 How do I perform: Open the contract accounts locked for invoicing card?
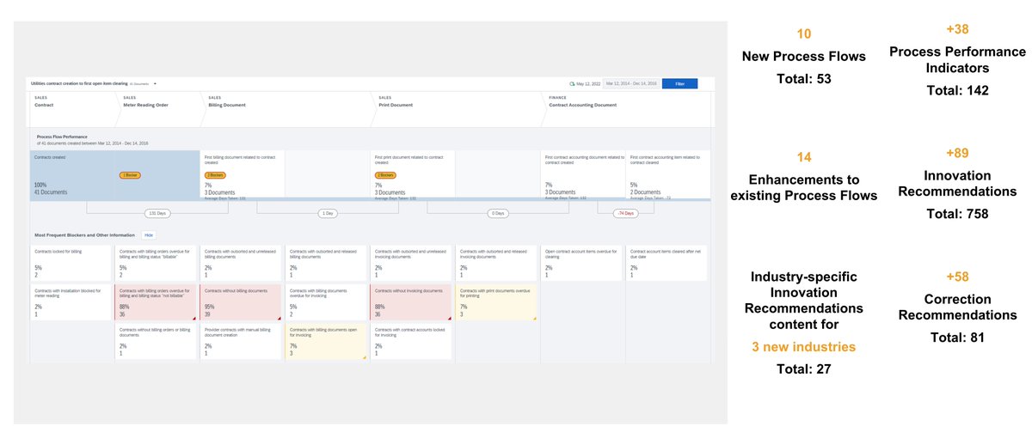412,342
